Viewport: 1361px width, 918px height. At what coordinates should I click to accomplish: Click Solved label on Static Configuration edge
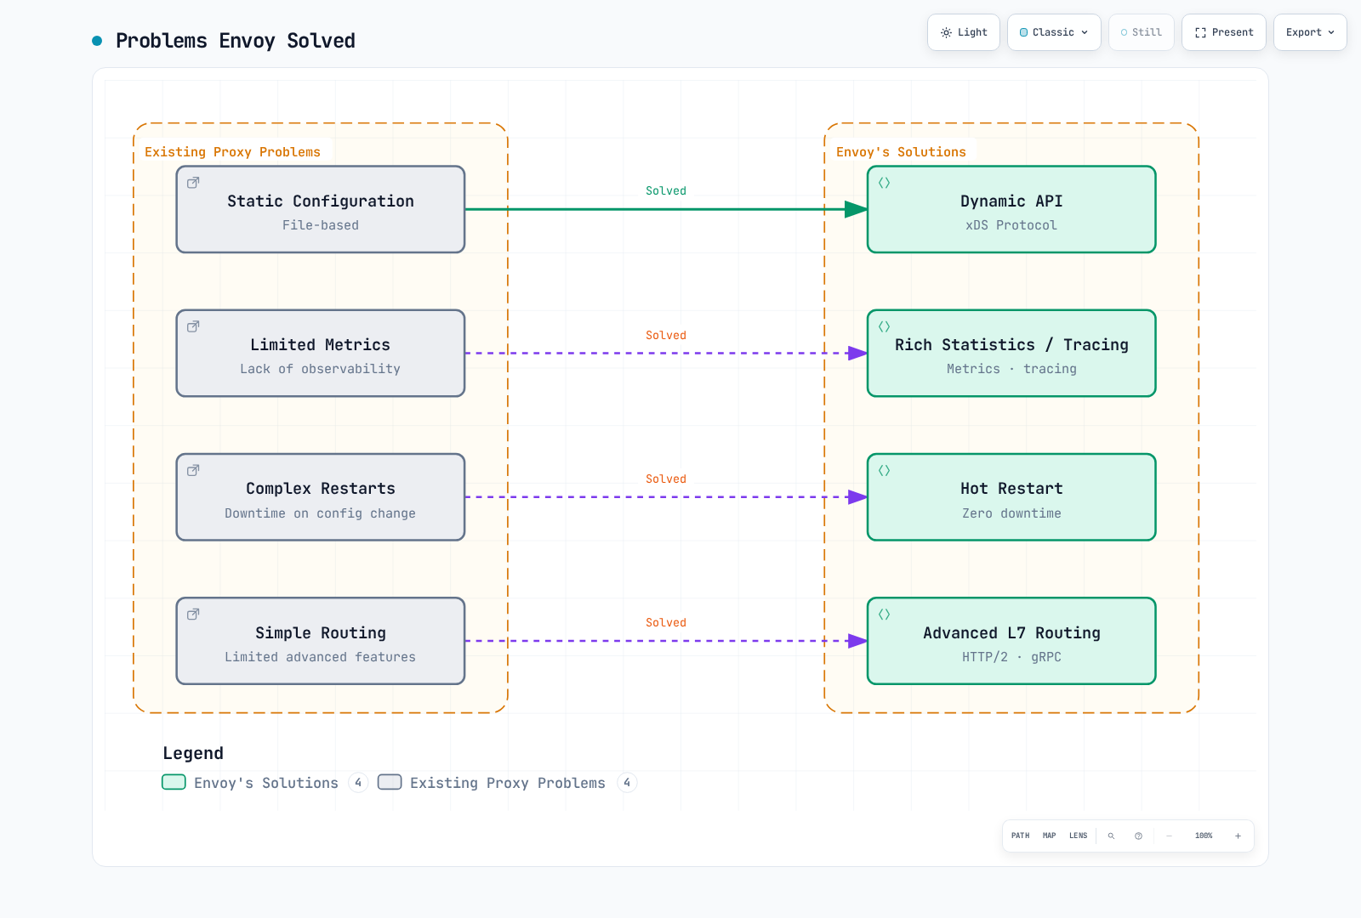(x=666, y=191)
